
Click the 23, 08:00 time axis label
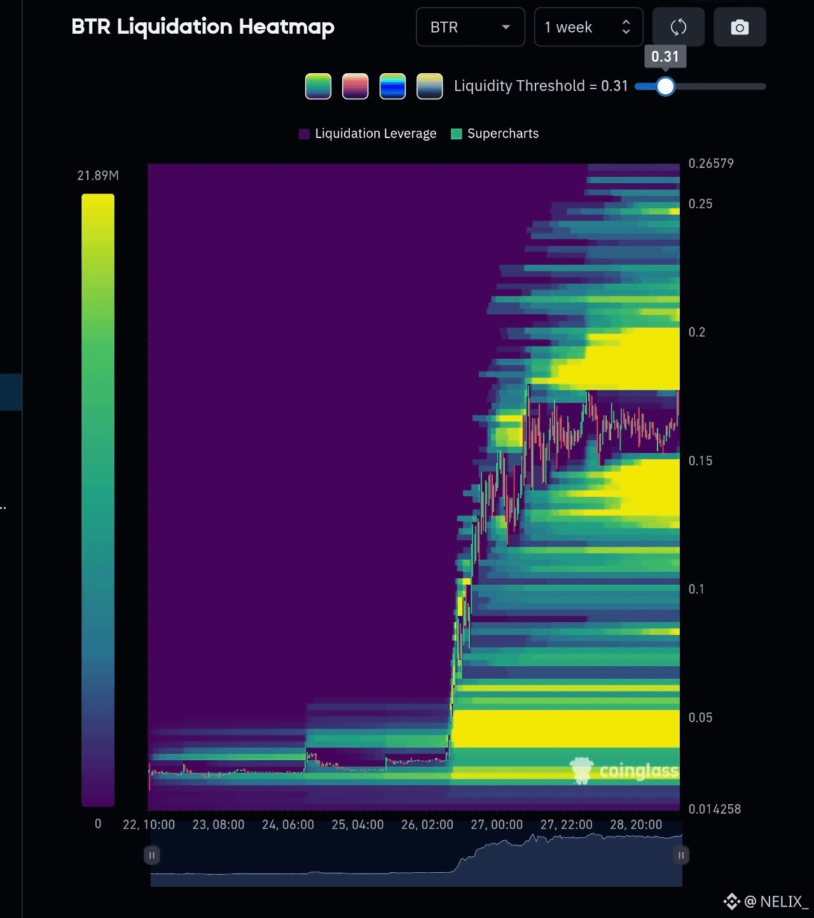coord(218,824)
